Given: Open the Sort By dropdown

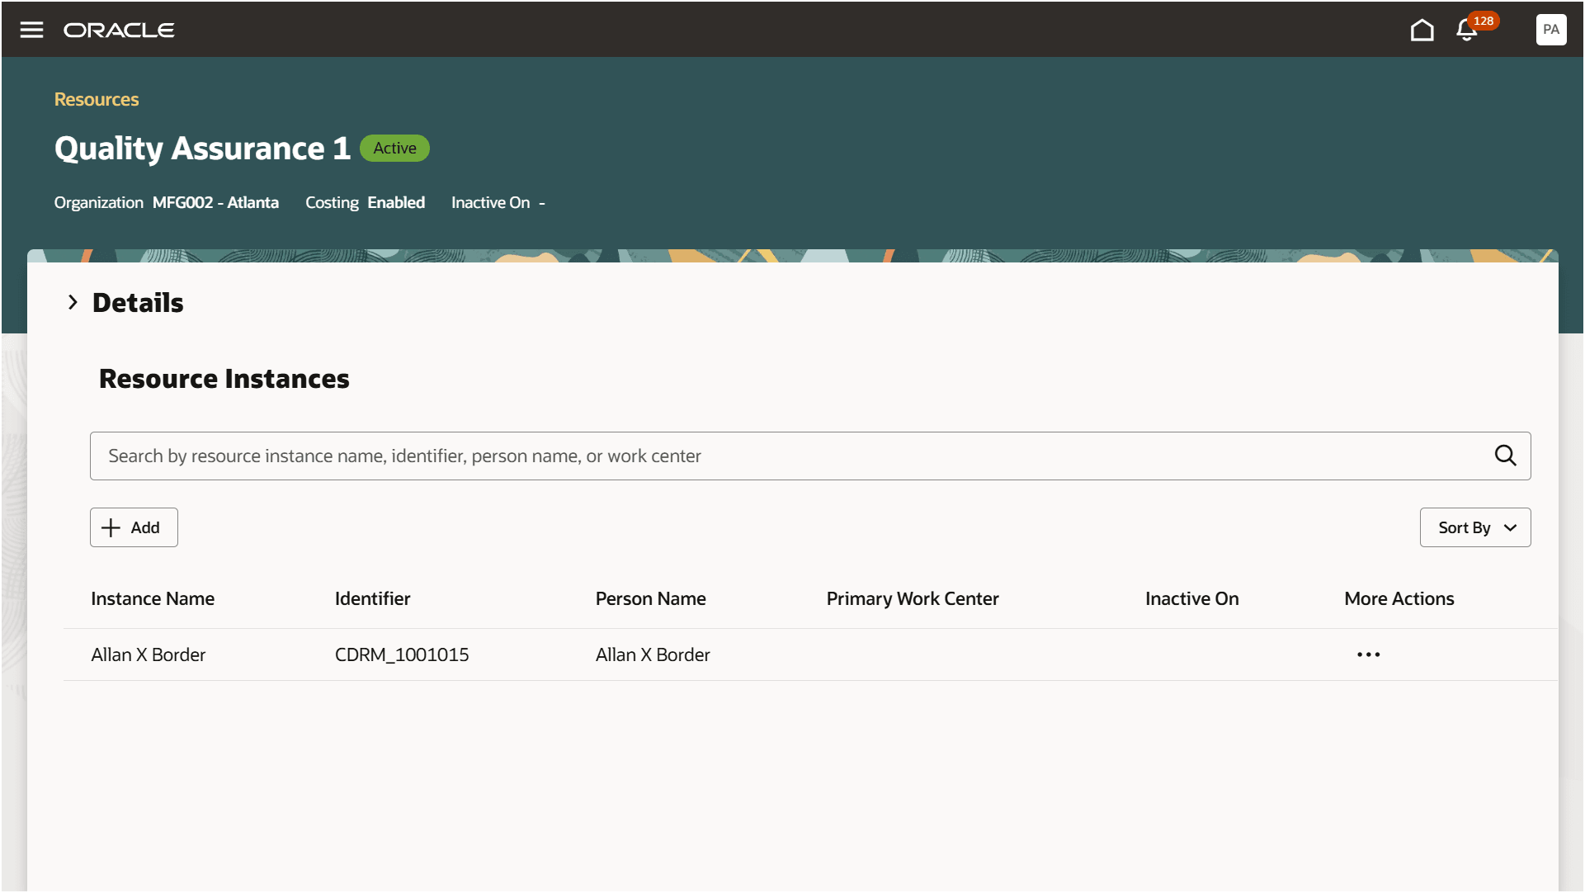Looking at the screenshot, I should 1474,527.
